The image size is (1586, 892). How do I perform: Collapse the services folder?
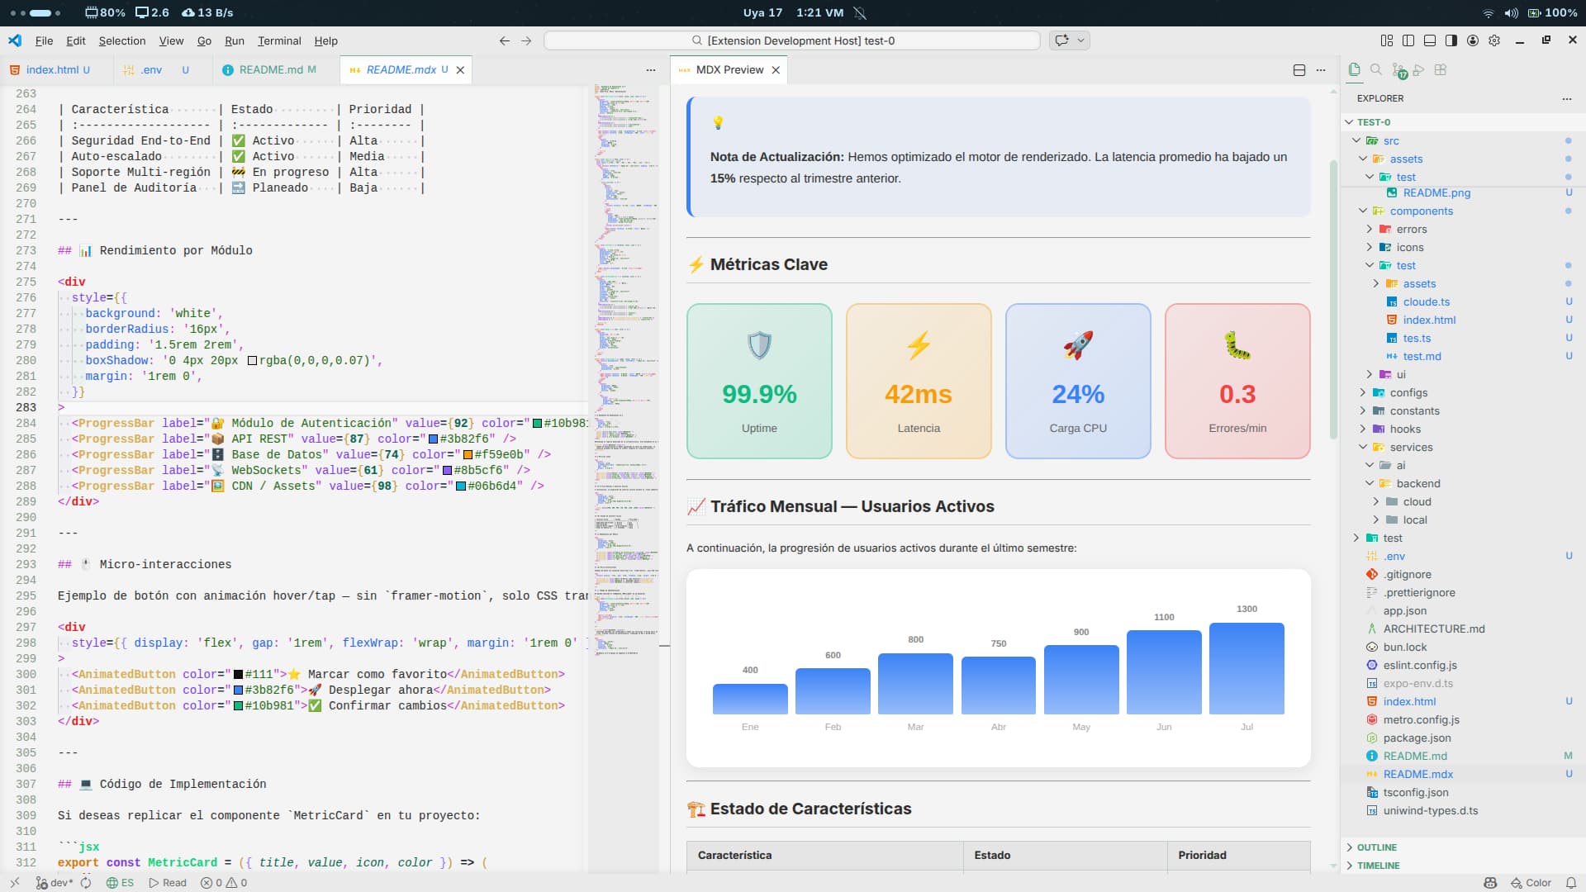point(1411,448)
